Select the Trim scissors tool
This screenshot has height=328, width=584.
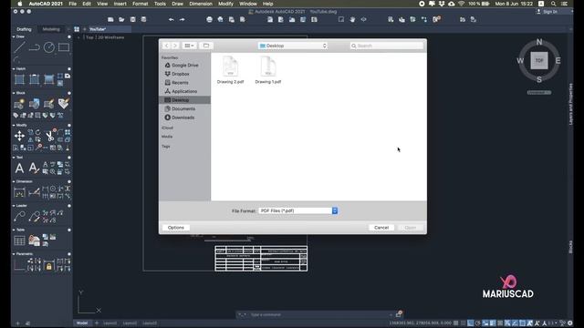pos(49,136)
